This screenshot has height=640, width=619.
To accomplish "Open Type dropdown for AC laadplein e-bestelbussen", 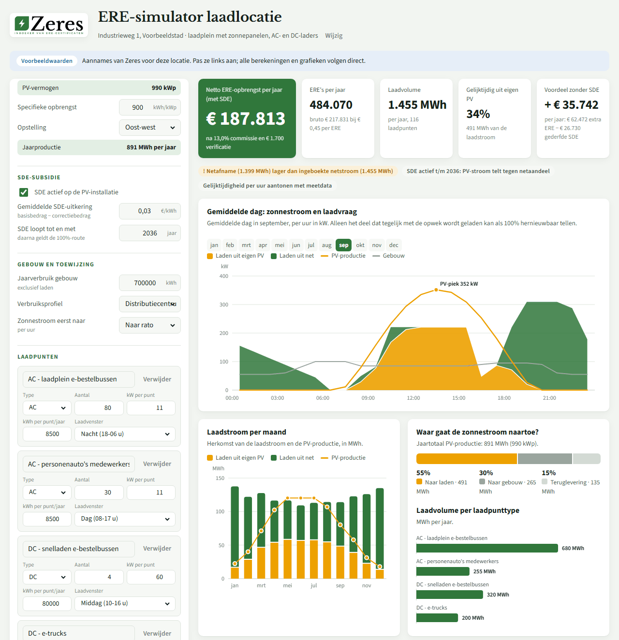I will pos(47,408).
